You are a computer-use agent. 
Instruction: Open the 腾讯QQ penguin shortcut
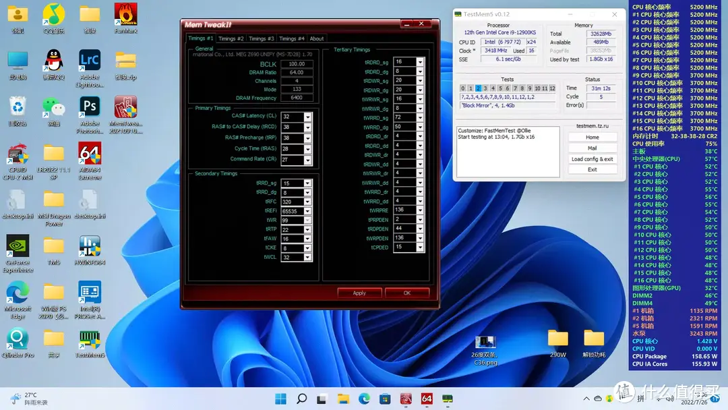coord(53,65)
